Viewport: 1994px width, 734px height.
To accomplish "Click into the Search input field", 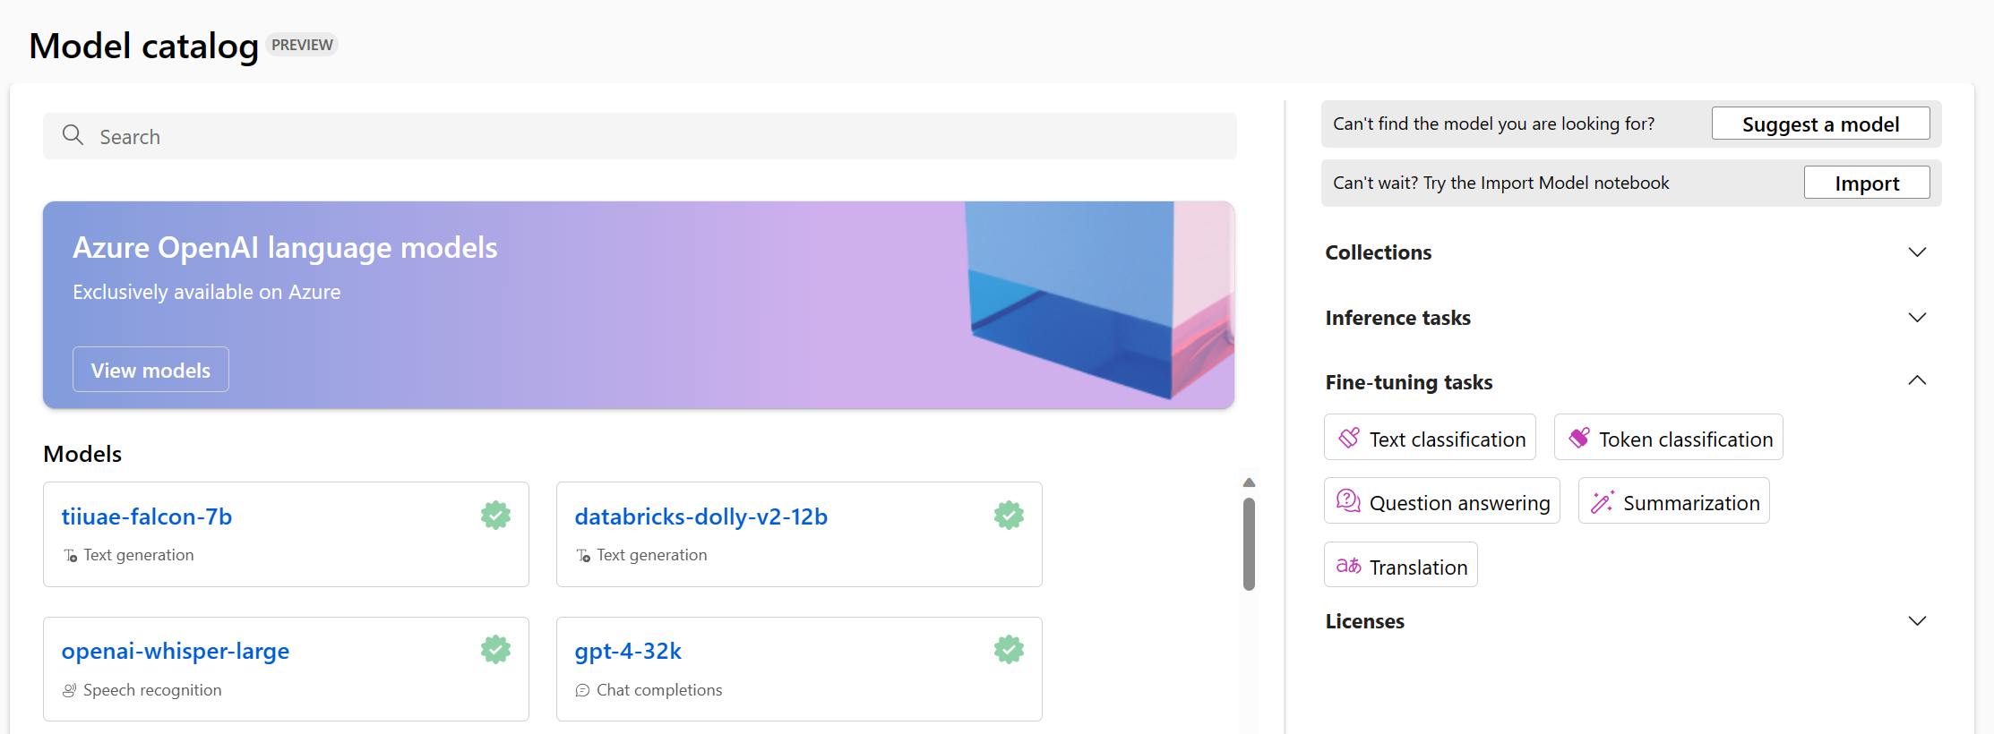I will [x=640, y=136].
